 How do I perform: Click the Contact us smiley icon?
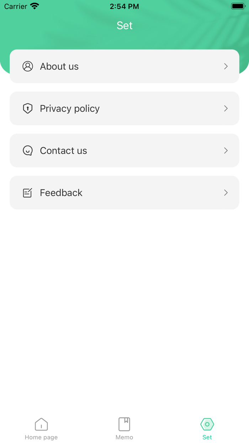[x=28, y=150]
